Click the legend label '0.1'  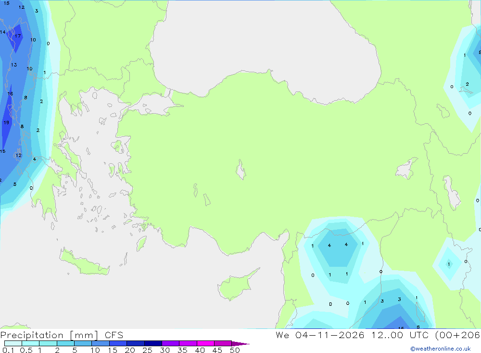[x=8, y=350]
